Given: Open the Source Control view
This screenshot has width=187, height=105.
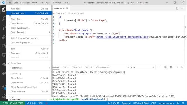Looking at the screenshot, I should pos(4,28).
